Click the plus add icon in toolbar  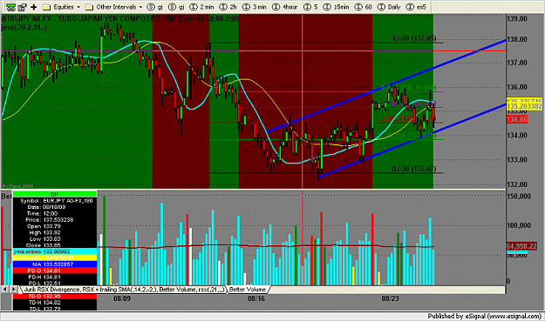(34, 7)
